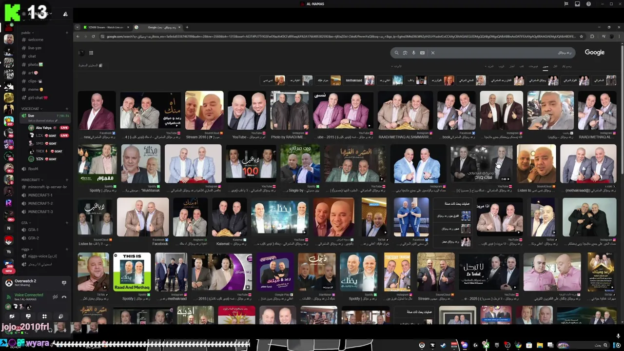The height and width of the screenshot is (351, 624).
Task: Close the Google search tab
Action: 179,27
